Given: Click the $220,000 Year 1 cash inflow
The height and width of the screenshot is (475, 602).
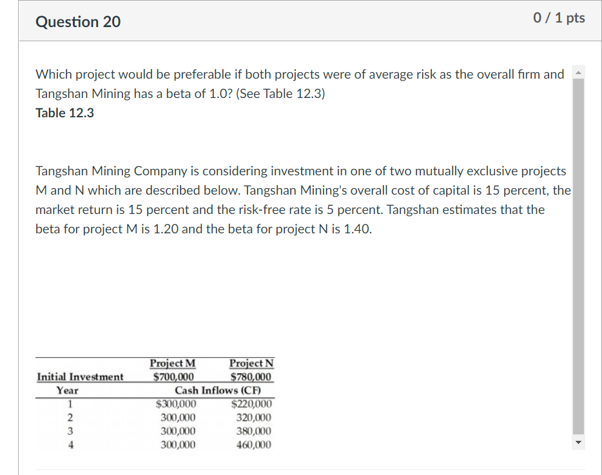Looking at the screenshot, I should (x=252, y=403).
